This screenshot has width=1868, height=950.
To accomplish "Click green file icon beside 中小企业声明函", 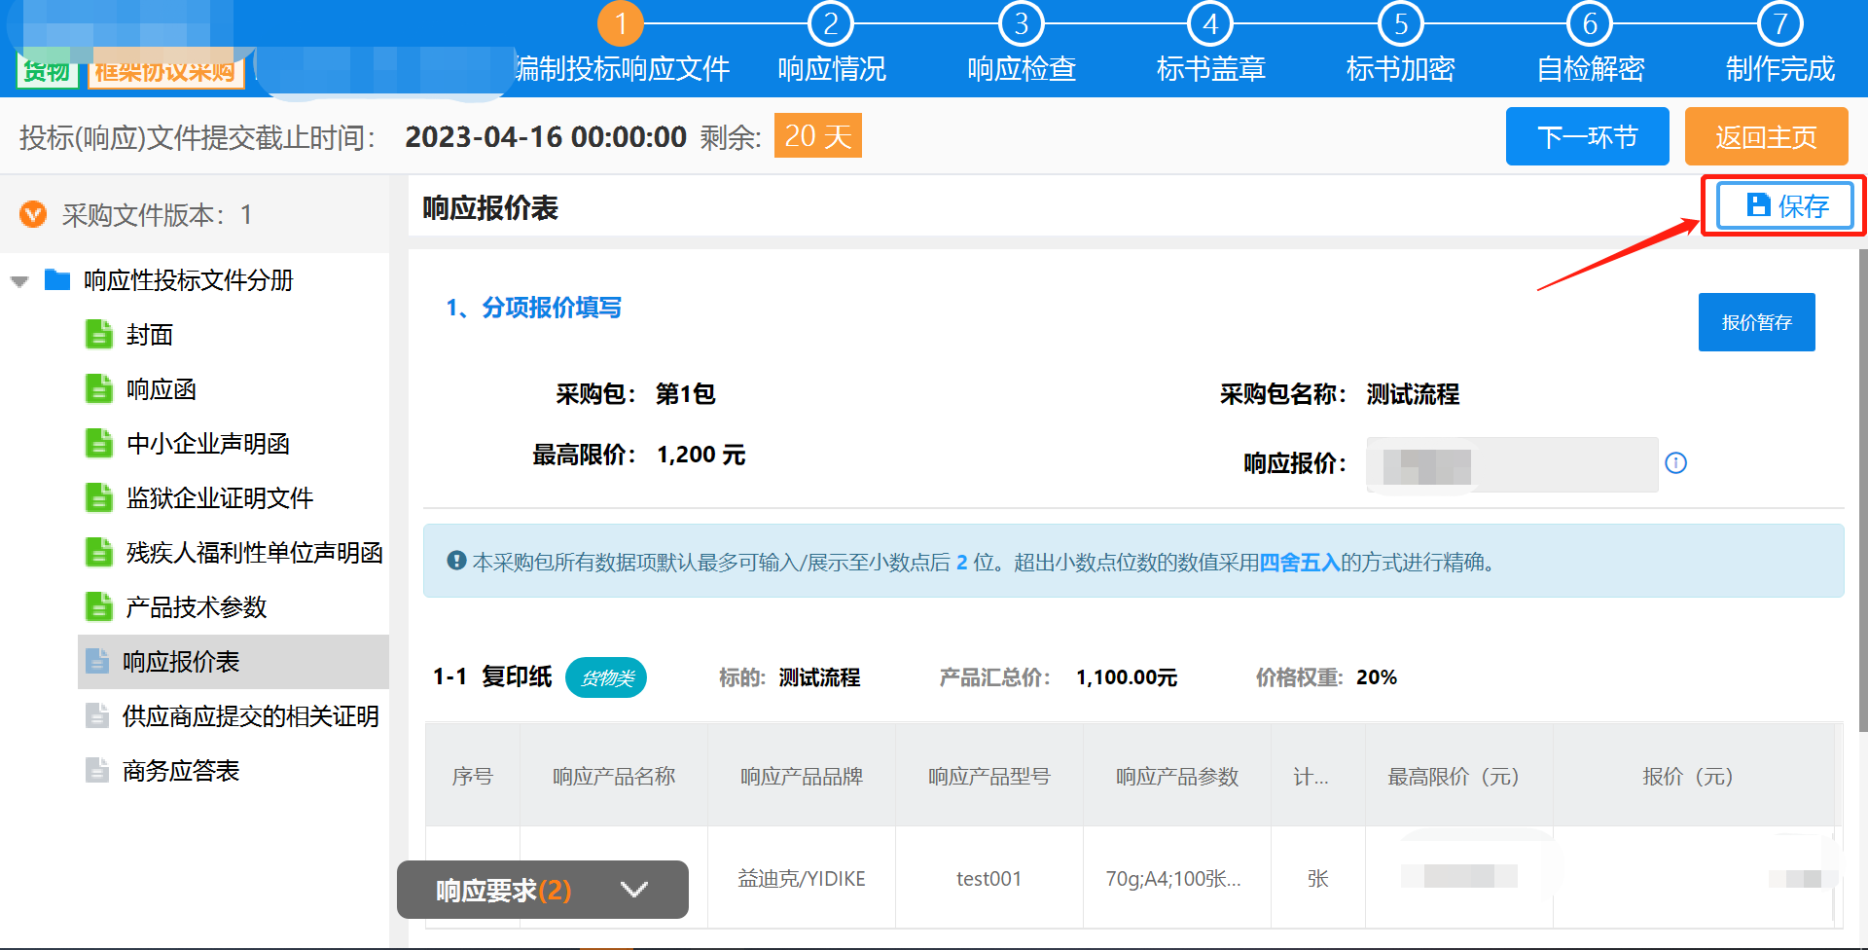I will (x=98, y=443).
